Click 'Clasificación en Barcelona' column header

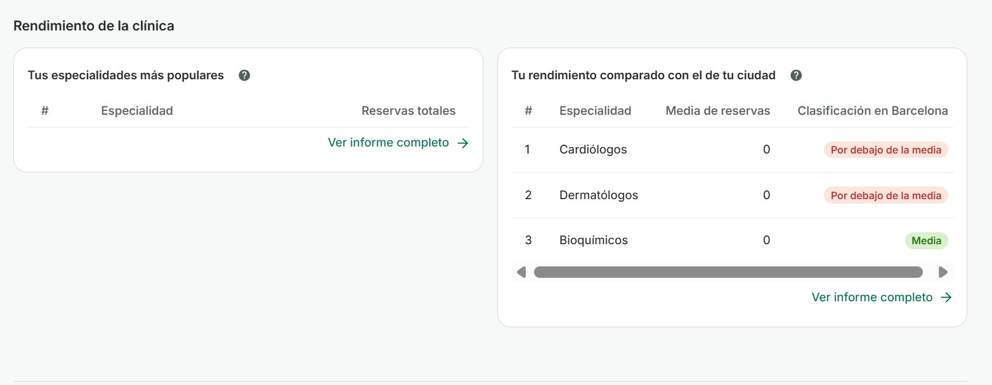(872, 111)
